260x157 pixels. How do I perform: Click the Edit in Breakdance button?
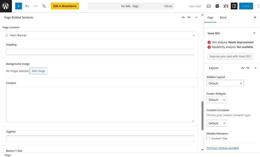(65, 6)
